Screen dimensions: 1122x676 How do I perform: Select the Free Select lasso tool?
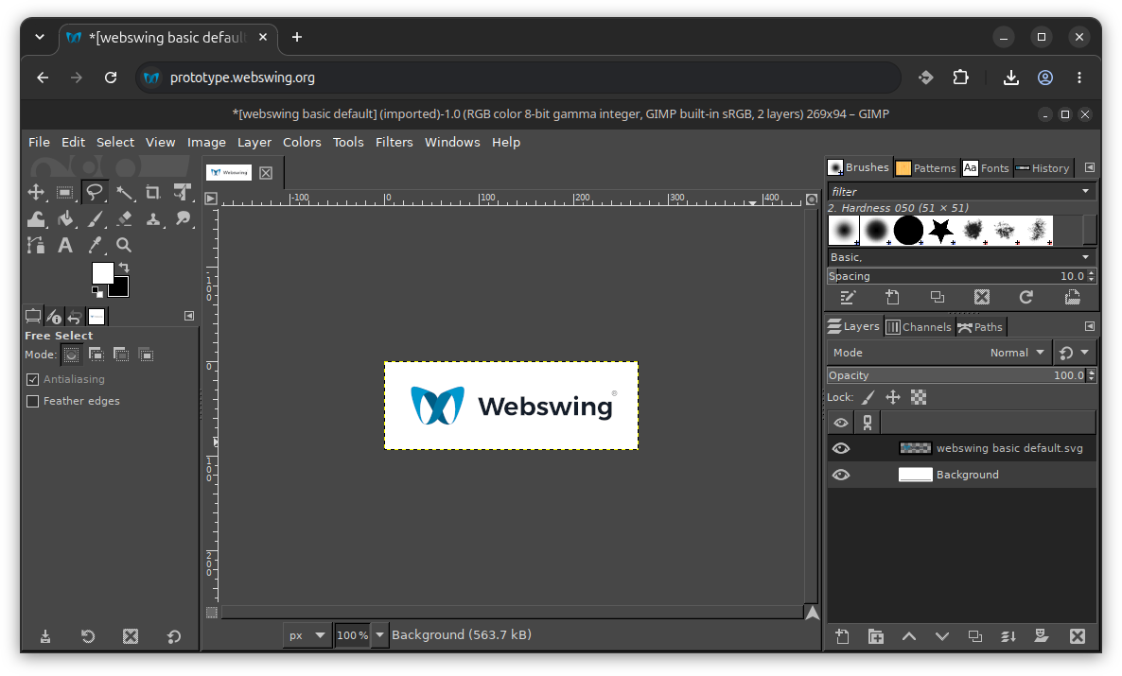click(x=95, y=192)
